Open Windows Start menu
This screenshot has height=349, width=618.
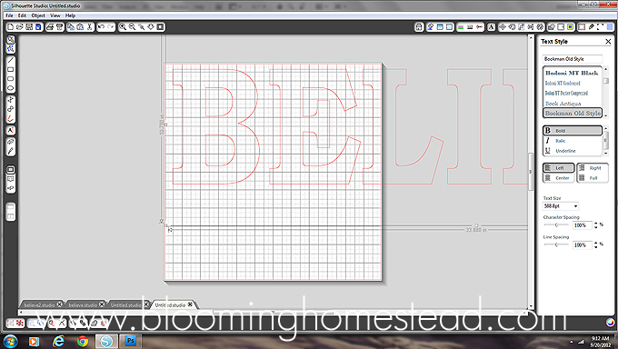click(10, 341)
